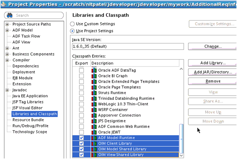Viewport: 237px width, 159px height.
Task: Click the binoculars search icon
Action: click(x=9, y=15)
